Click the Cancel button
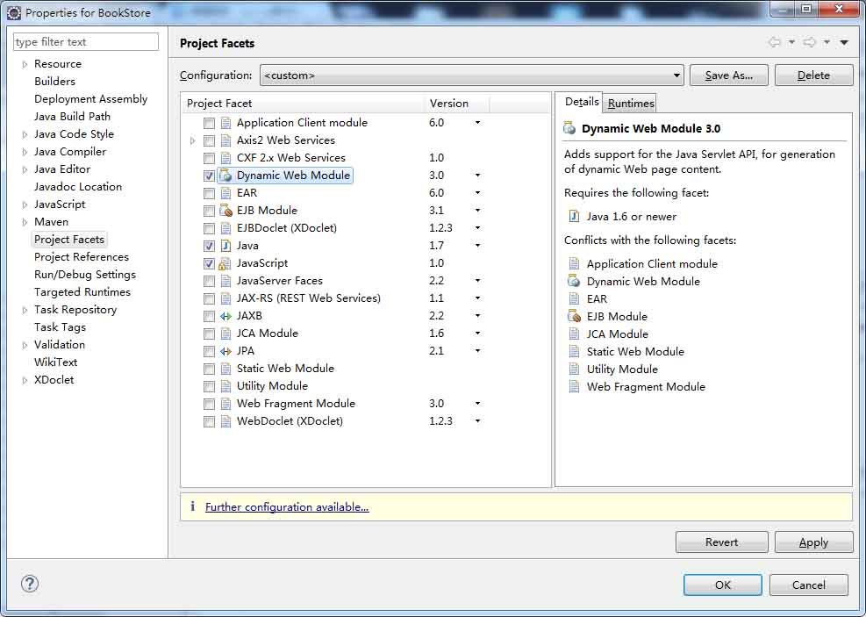This screenshot has width=866, height=617. tap(809, 585)
